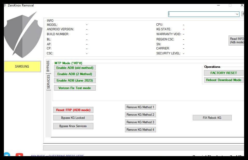Click Enable ADB (old method)

coord(75,68)
